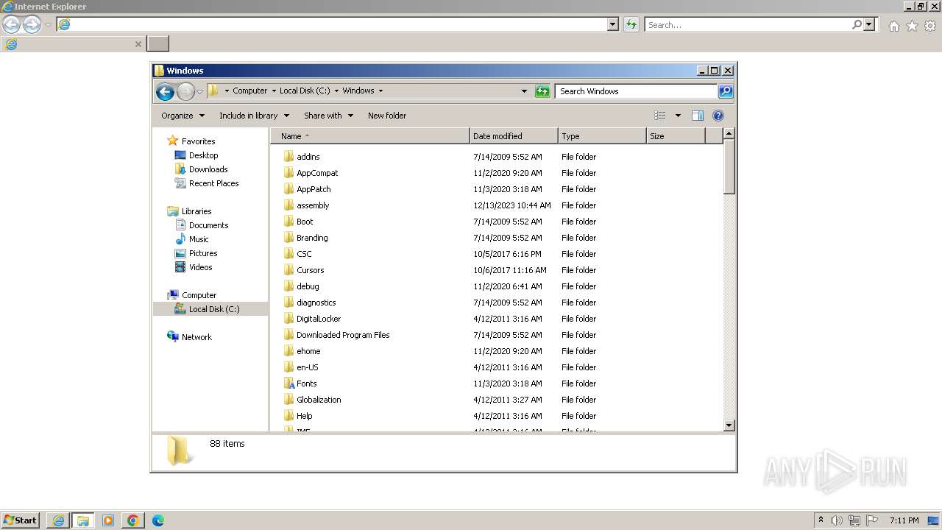
Task: Click the taskbar clock showing 7:11 PM
Action: pyautogui.click(x=904, y=520)
